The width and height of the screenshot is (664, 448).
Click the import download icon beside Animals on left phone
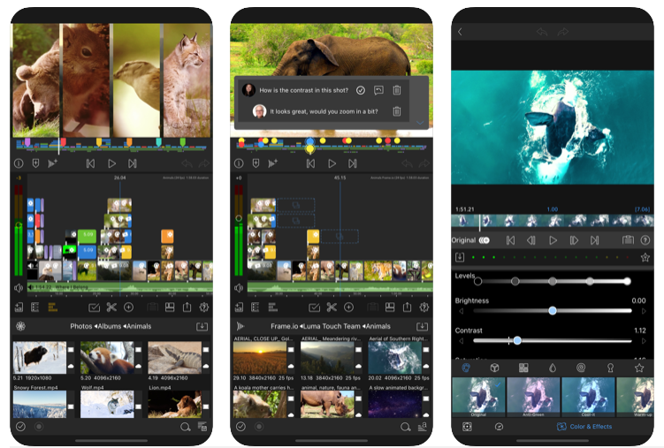202,326
